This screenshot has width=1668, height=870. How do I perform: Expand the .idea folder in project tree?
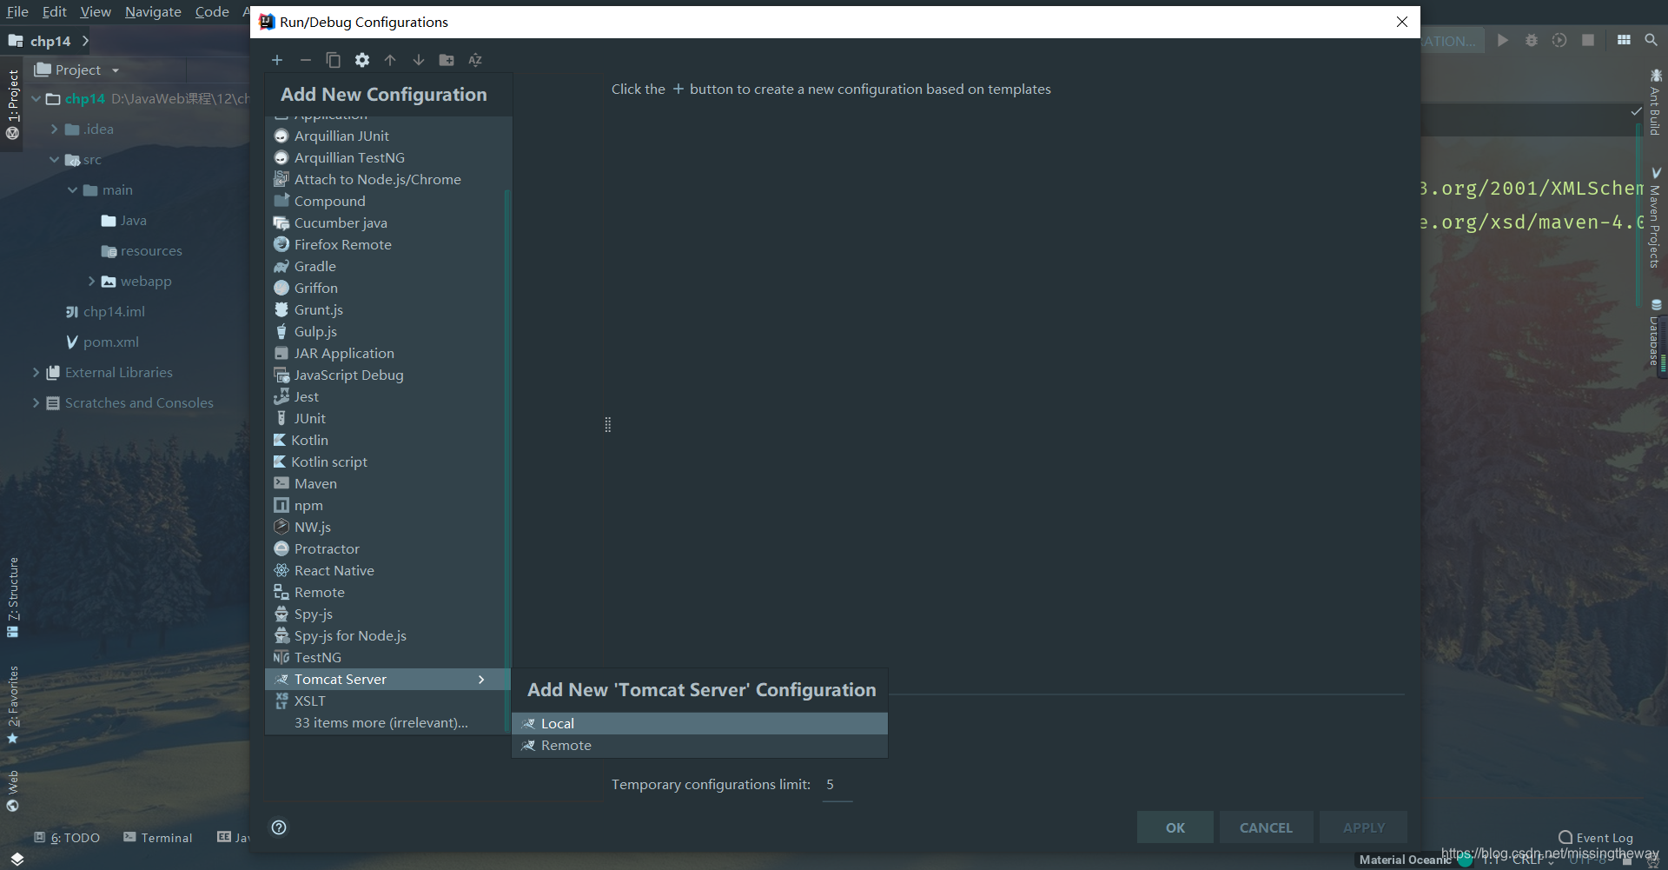[x=54, y=129]
